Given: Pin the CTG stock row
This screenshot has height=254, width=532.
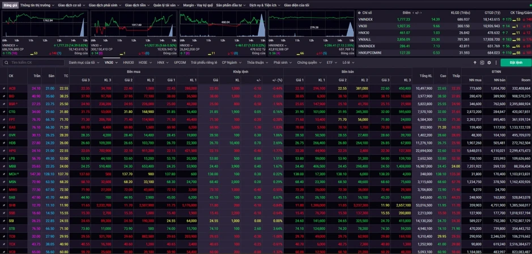Looking at the screenshot, I should 4,112.
